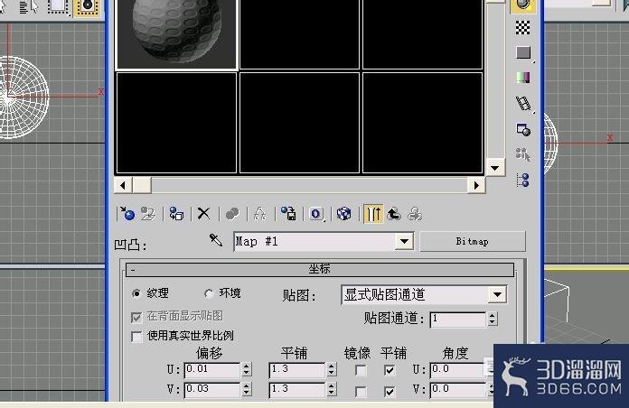Click the Select by Material icon

point(522,154)
